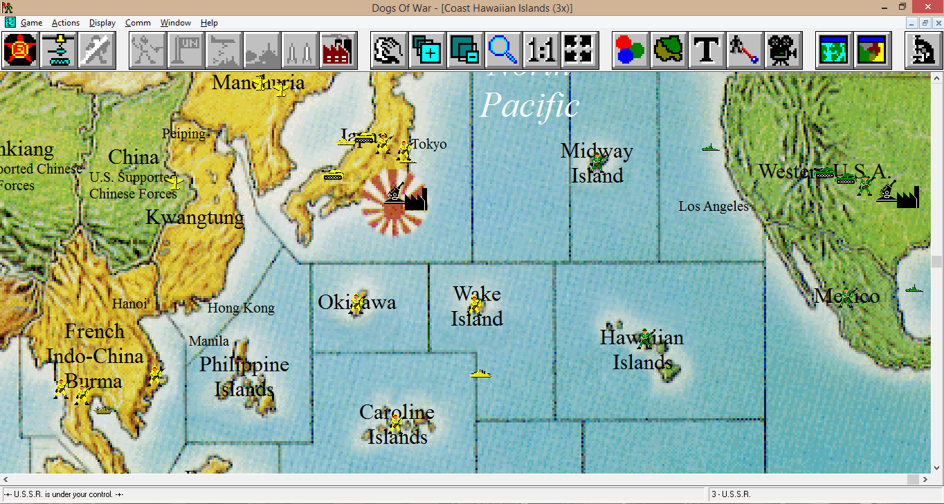
Task: Open the cyan world map window icon
Action: (x=834, y=50)
